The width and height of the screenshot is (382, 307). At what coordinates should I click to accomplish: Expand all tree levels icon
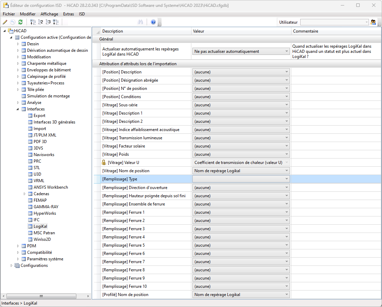click(56, 22)
